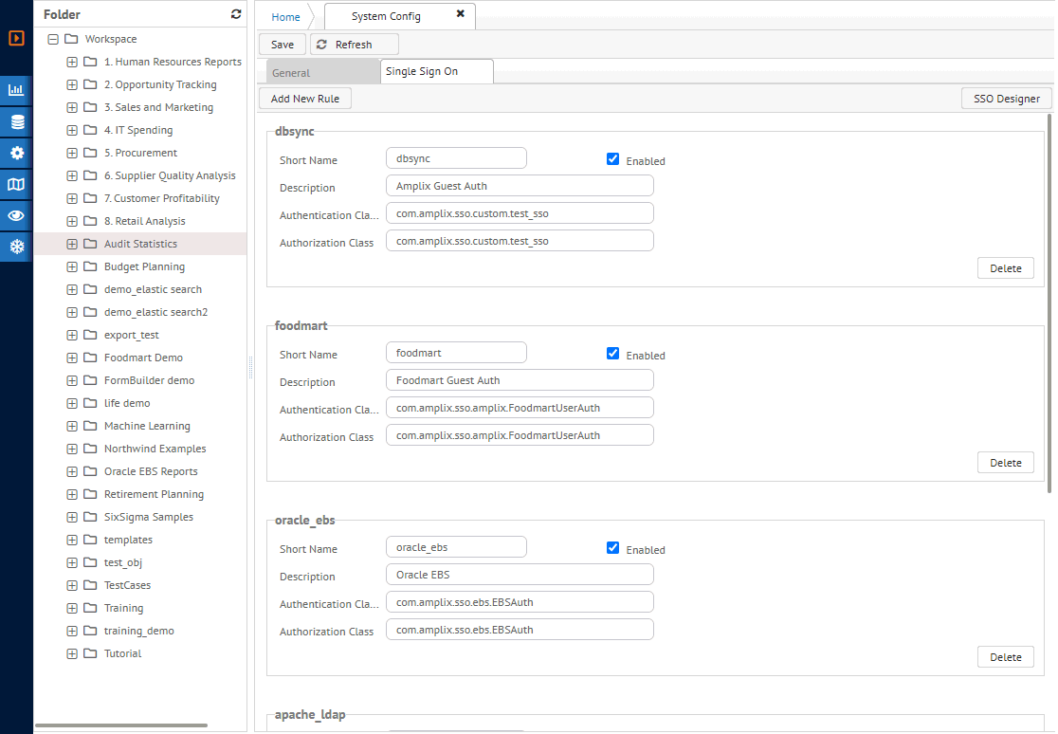Viewport: 1058px width, 734px height.
Task: Close the System Config tab
Action: [460, 13]
